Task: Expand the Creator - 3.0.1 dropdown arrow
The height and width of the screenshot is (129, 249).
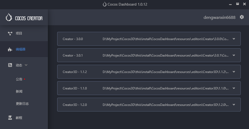Action: [x=234, y=55]
